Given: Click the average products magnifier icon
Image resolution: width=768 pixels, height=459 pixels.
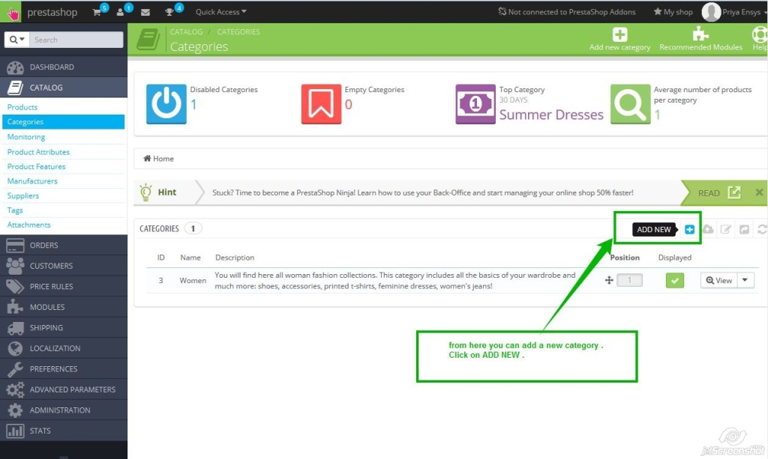Looking at the screenshot, I should [x=630, y=103].
